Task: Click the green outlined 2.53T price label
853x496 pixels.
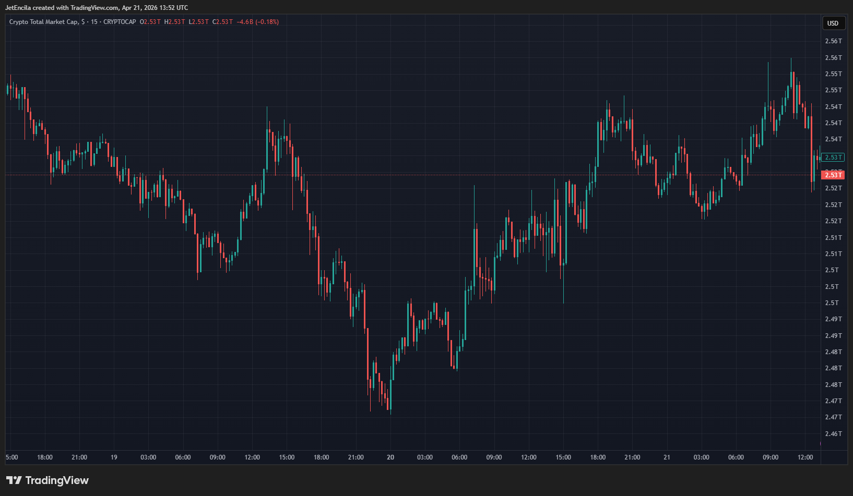Action: pos(833,158)
